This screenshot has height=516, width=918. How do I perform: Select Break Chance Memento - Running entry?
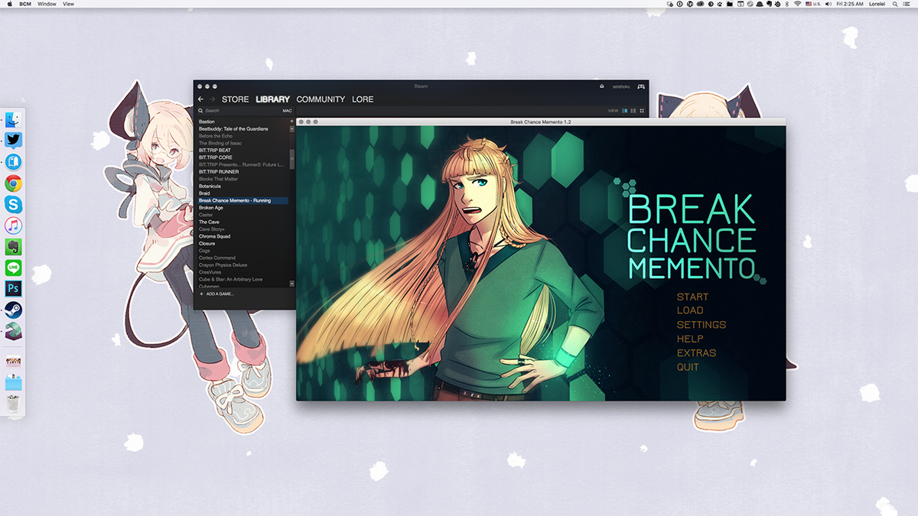242,200
